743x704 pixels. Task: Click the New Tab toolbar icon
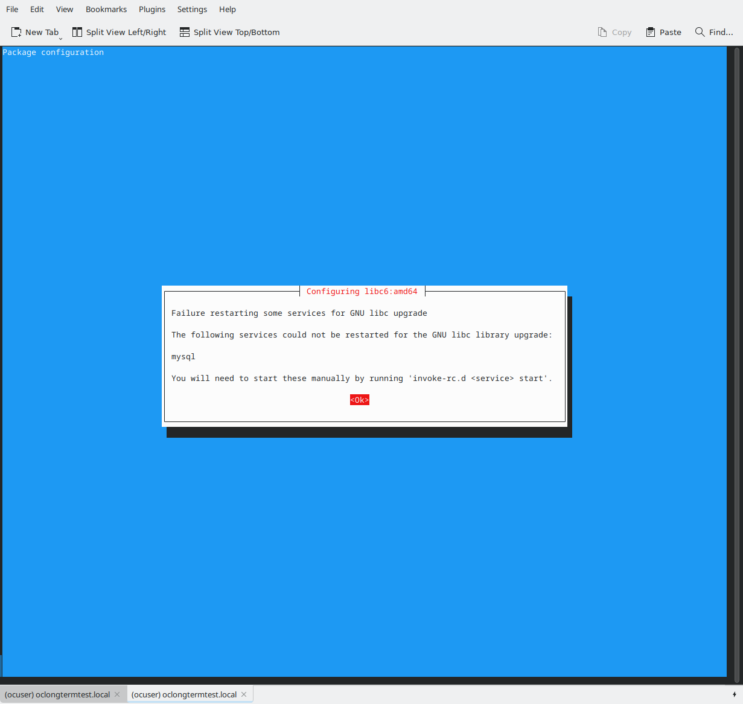pos(16,33)
